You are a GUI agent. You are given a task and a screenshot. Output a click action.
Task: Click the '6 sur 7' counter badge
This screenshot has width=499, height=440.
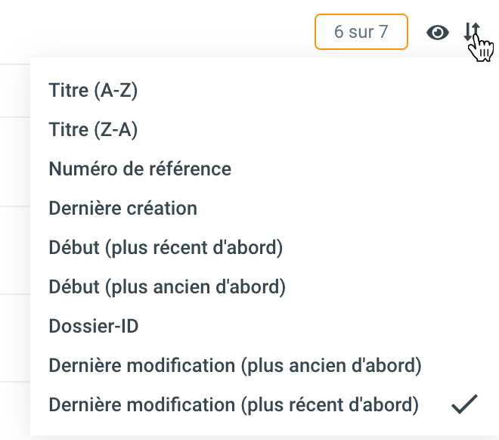point(361,33)
